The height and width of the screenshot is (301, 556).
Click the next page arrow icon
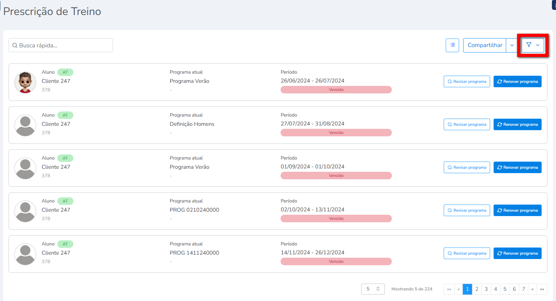pos(532,289)
